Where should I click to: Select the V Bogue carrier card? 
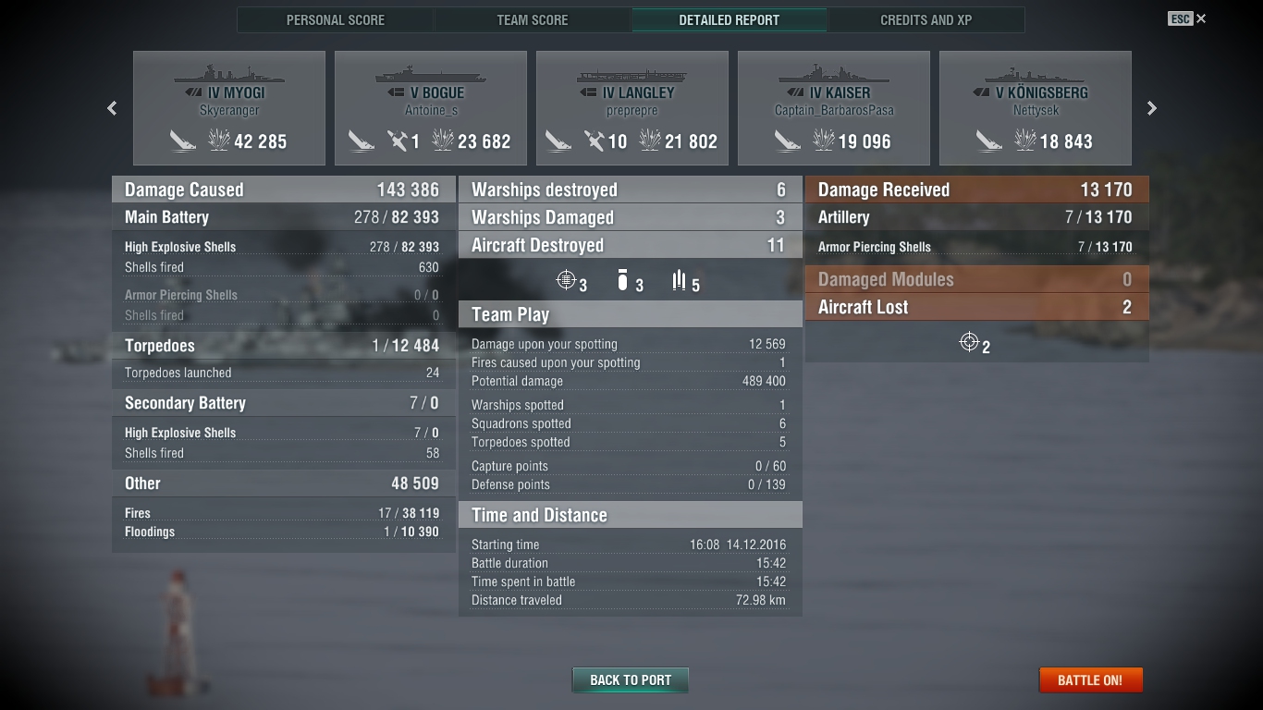(431, 108)
